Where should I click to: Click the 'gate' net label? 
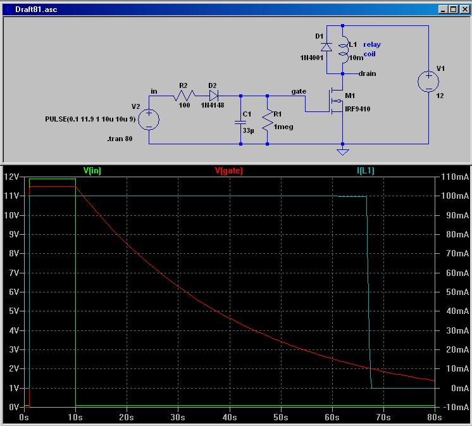tap(299, 92)
